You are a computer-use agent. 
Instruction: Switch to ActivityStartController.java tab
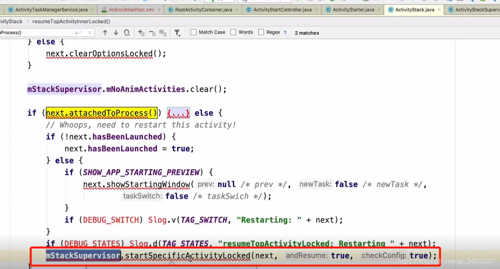(x=283, y=10)
